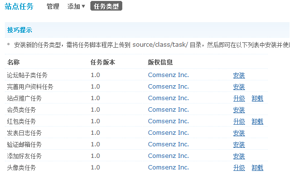Install the 会员类任务 task type
The height and width of the screenshot is (181, 290).
pyautogui.click(x=239, y=110)
